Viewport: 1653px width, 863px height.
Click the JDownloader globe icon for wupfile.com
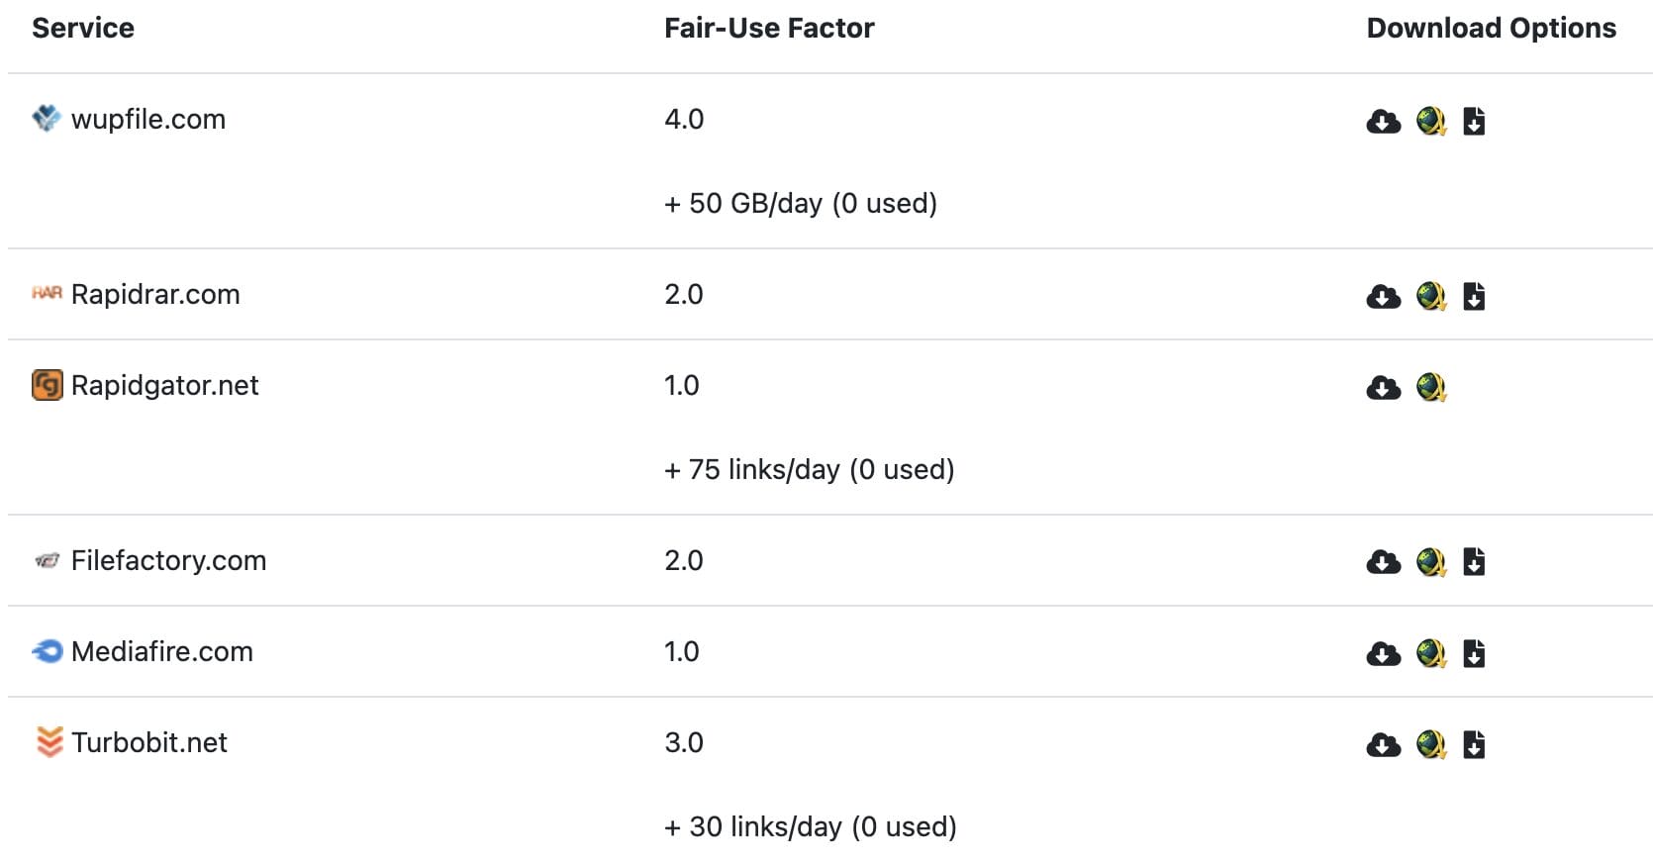[1430, 121]
